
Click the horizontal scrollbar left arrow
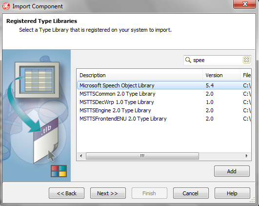pos(81,156)
